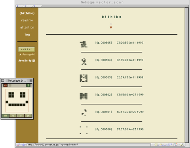Image resolution: width=190 pixels, height=148 pixels.
Task: Step forward one frame in applet
Action: coord(21,116)
